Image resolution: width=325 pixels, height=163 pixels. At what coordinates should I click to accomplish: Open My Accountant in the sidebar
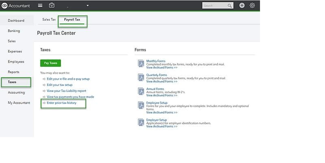point(19,103)
